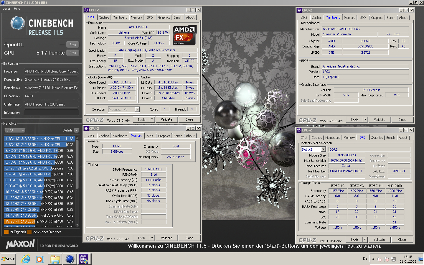
Task: Click the Rangliste vertical scrollbar
Action: pyautogui.click(x=77, y=181)
